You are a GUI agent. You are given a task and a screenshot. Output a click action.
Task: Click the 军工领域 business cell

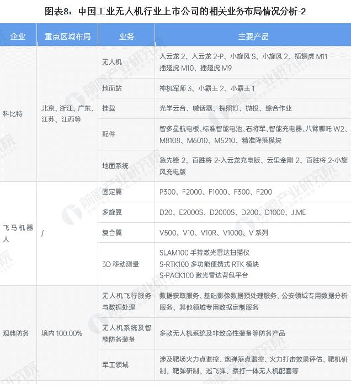(126, 365)
